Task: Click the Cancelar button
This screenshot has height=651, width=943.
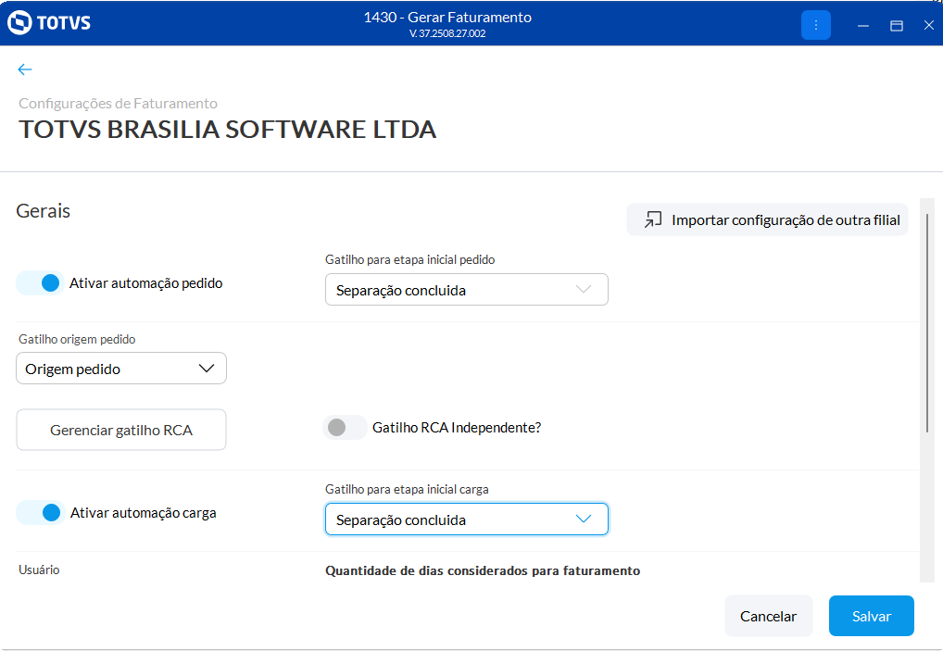Action: (768, 616)
